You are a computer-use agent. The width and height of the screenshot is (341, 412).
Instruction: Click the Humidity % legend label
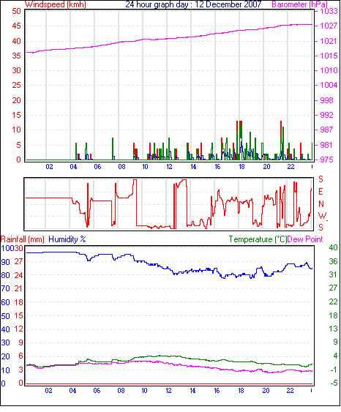67,239
